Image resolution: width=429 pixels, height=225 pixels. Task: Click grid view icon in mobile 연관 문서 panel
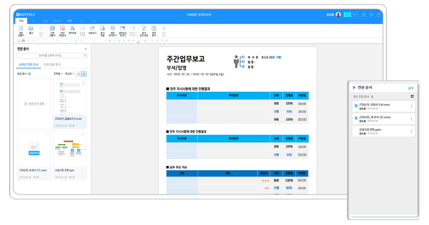pos(412,96)
